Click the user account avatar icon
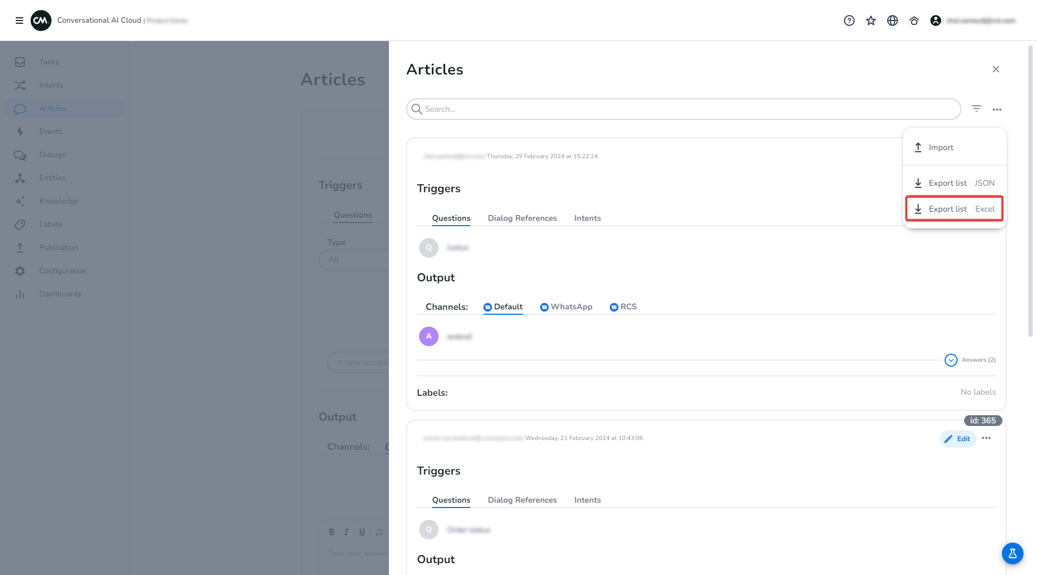Viewport: 1037px width, 575px height. [x=935, y=21]
